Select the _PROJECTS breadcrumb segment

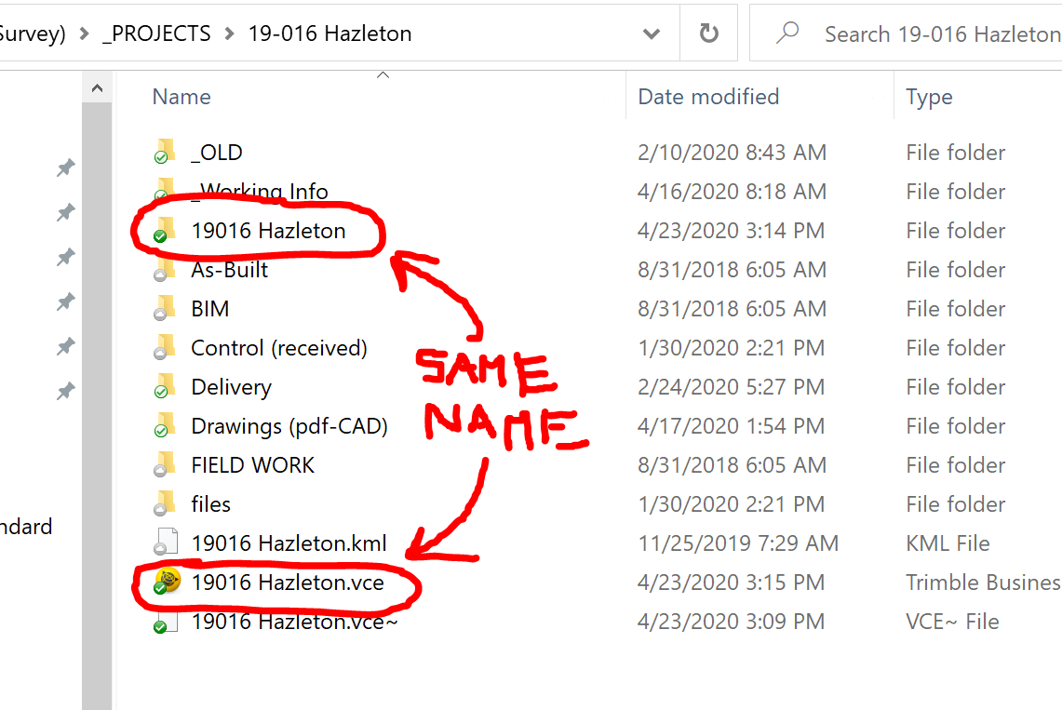pyautogui.click(x=157, y=34)
